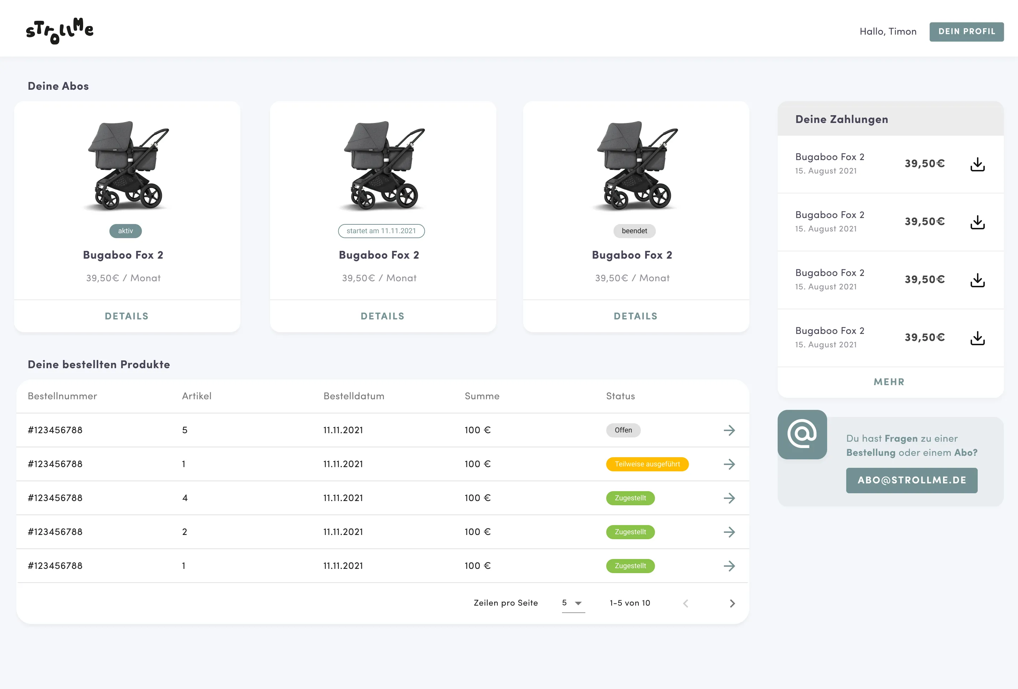1018x689 pixels.
Task: Click the ABO@STROLLME.DE button
Action: tap(912, 480)
